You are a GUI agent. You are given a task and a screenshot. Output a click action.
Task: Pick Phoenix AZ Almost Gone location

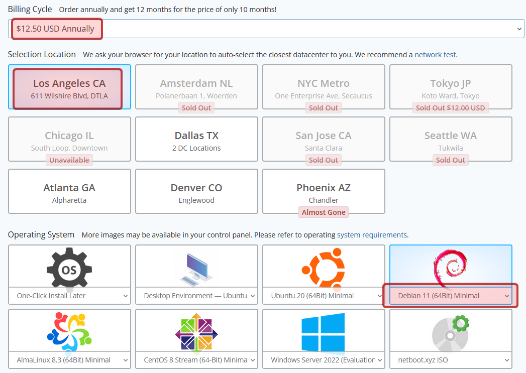(x=324, y=192)
